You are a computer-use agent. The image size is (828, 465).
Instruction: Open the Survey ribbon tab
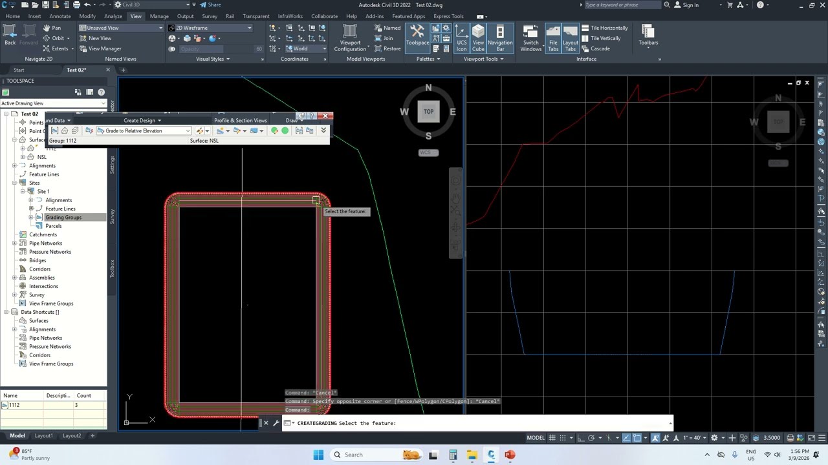(210, 16)
